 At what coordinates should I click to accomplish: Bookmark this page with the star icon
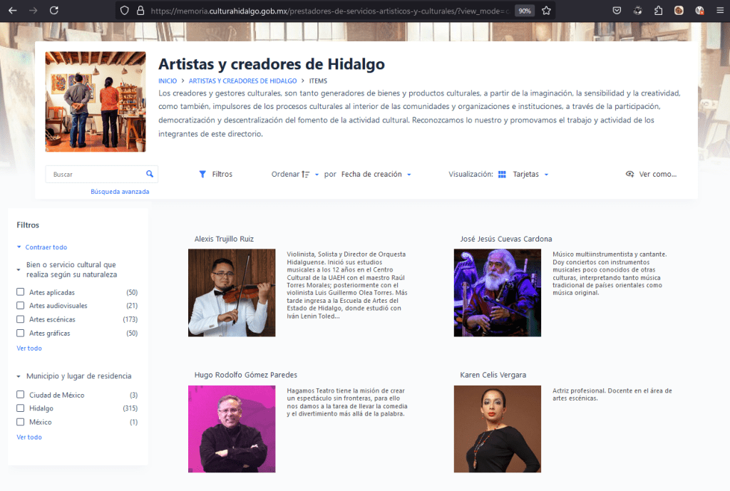[546, 11]
